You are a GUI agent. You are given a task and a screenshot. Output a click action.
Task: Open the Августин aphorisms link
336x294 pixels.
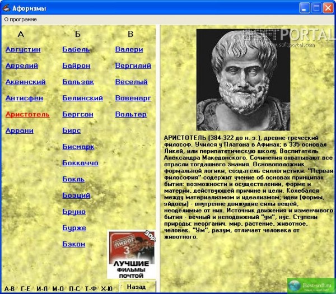23,49
